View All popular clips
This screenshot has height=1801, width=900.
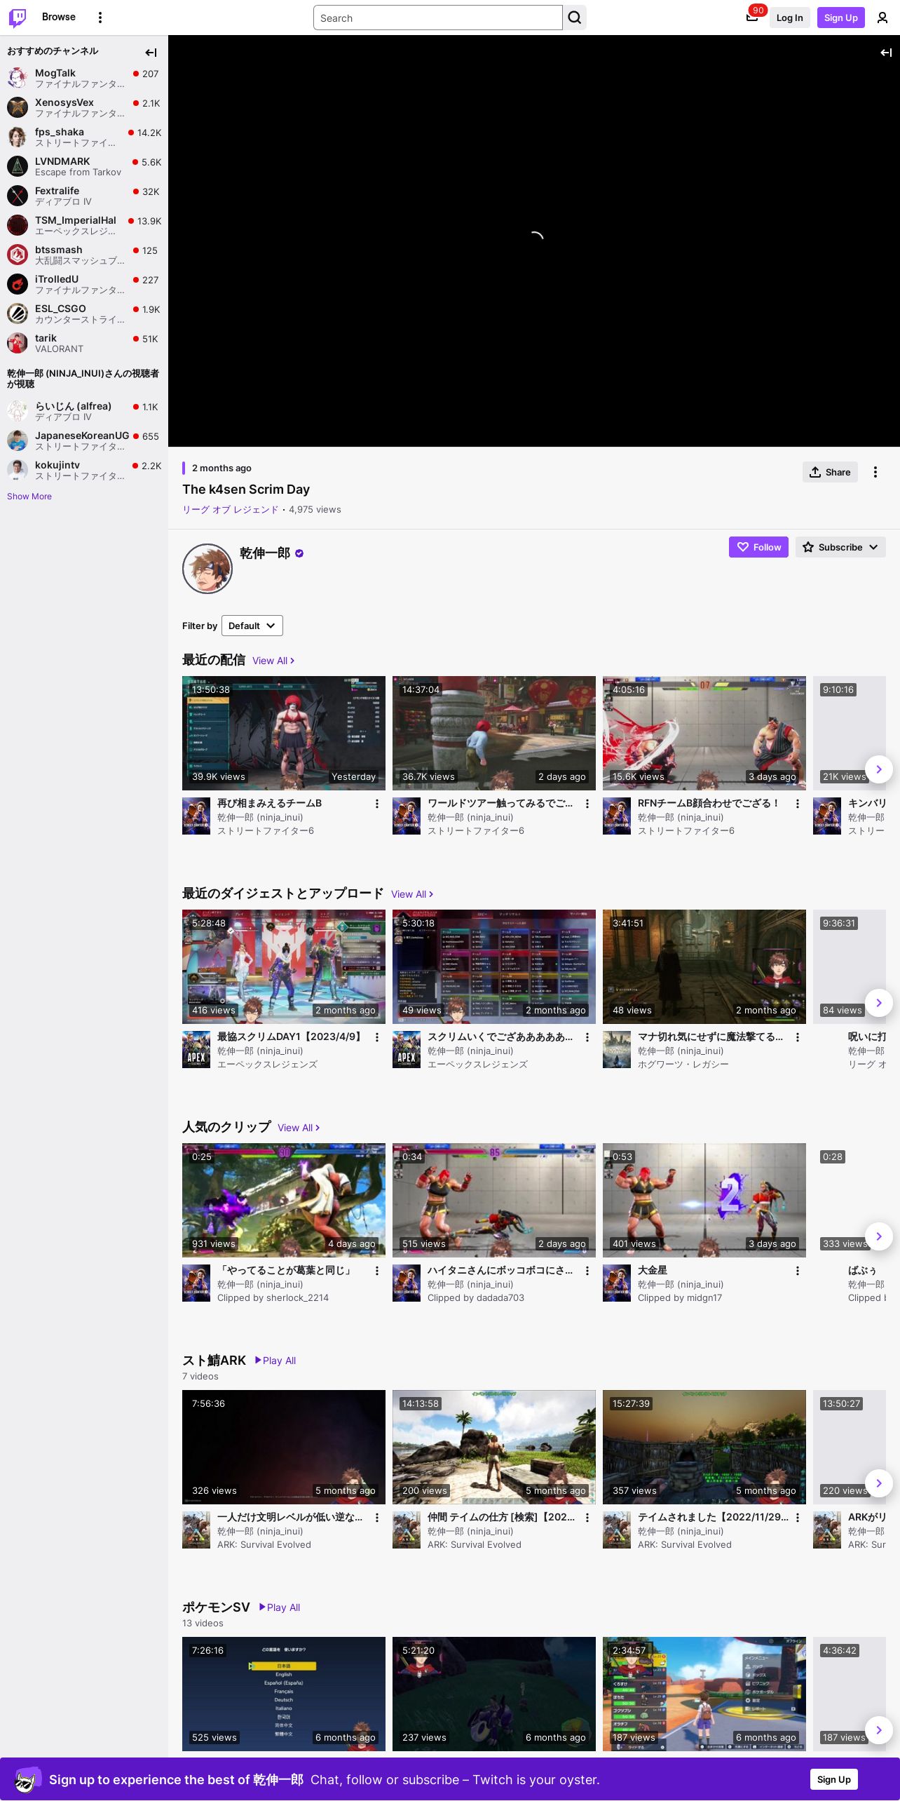(x=299, y=1128)
